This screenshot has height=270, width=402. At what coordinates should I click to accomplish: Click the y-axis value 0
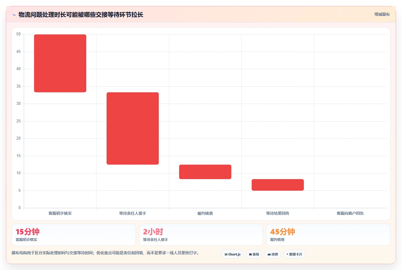point(20,208)
